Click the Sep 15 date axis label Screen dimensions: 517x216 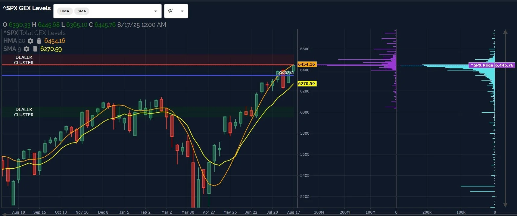click(x=40, y=212)
